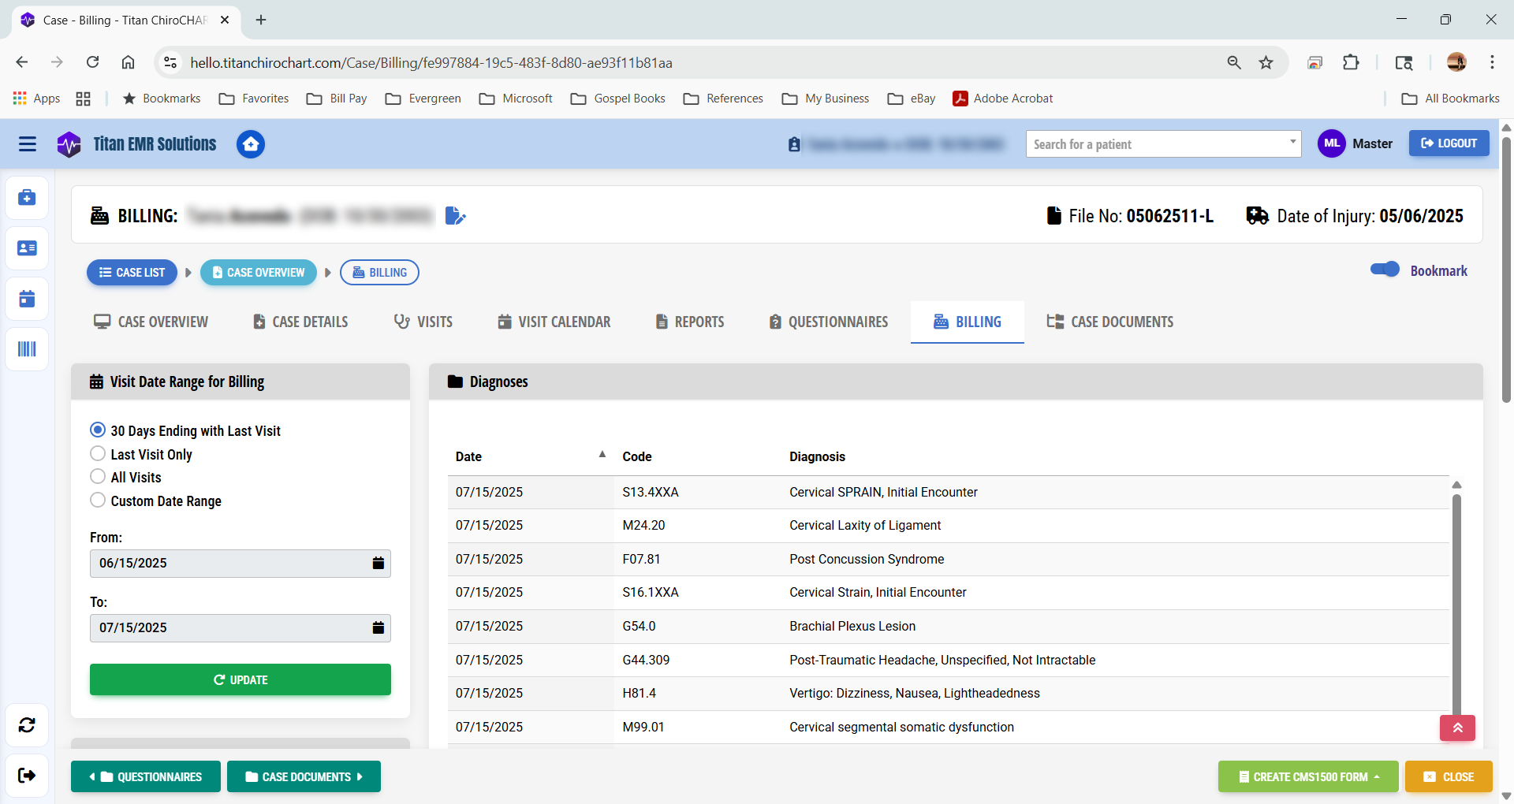Open the patient contact card icon in sidebar

27,248
